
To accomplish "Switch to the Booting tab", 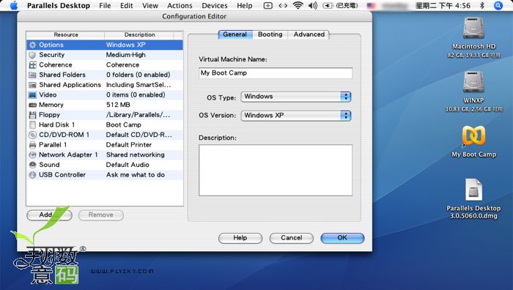I will pyautogui.click(x=270, y=34).
